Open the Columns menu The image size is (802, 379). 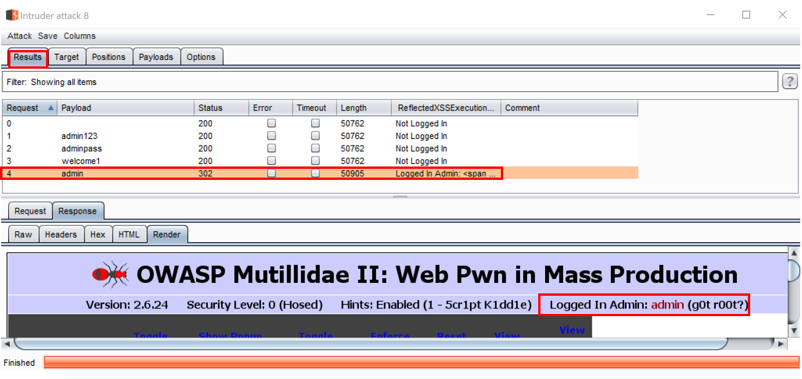coord(80,36)
